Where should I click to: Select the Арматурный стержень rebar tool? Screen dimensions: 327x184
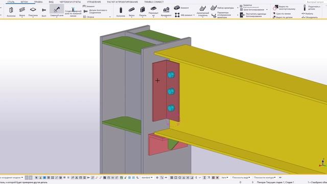pyautogui.click(x=203, y=11)
